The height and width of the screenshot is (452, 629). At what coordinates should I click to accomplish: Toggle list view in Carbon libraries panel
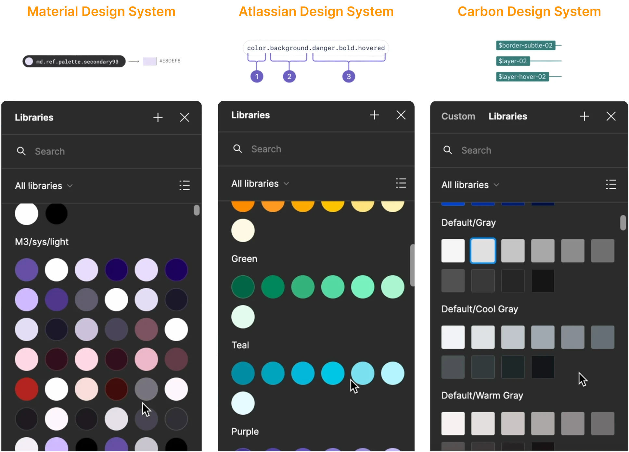pos(611,184)
